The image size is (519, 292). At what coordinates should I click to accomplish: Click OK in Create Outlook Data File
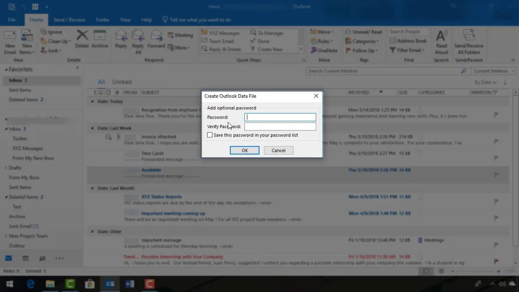(244, 150)
